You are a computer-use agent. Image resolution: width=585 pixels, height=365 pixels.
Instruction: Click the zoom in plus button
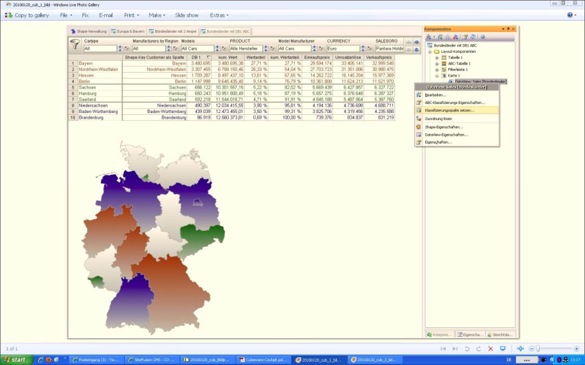pyautogui.click(x=577, y=348)
